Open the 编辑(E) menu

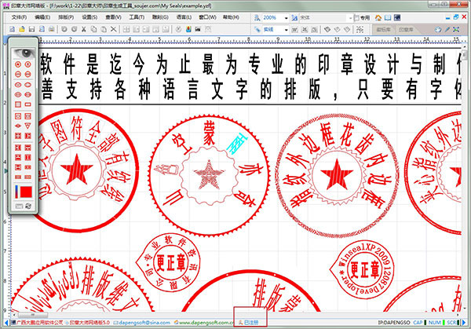click(42, 17)
